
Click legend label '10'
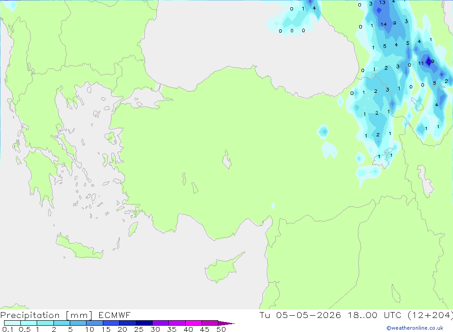point(90,329)
